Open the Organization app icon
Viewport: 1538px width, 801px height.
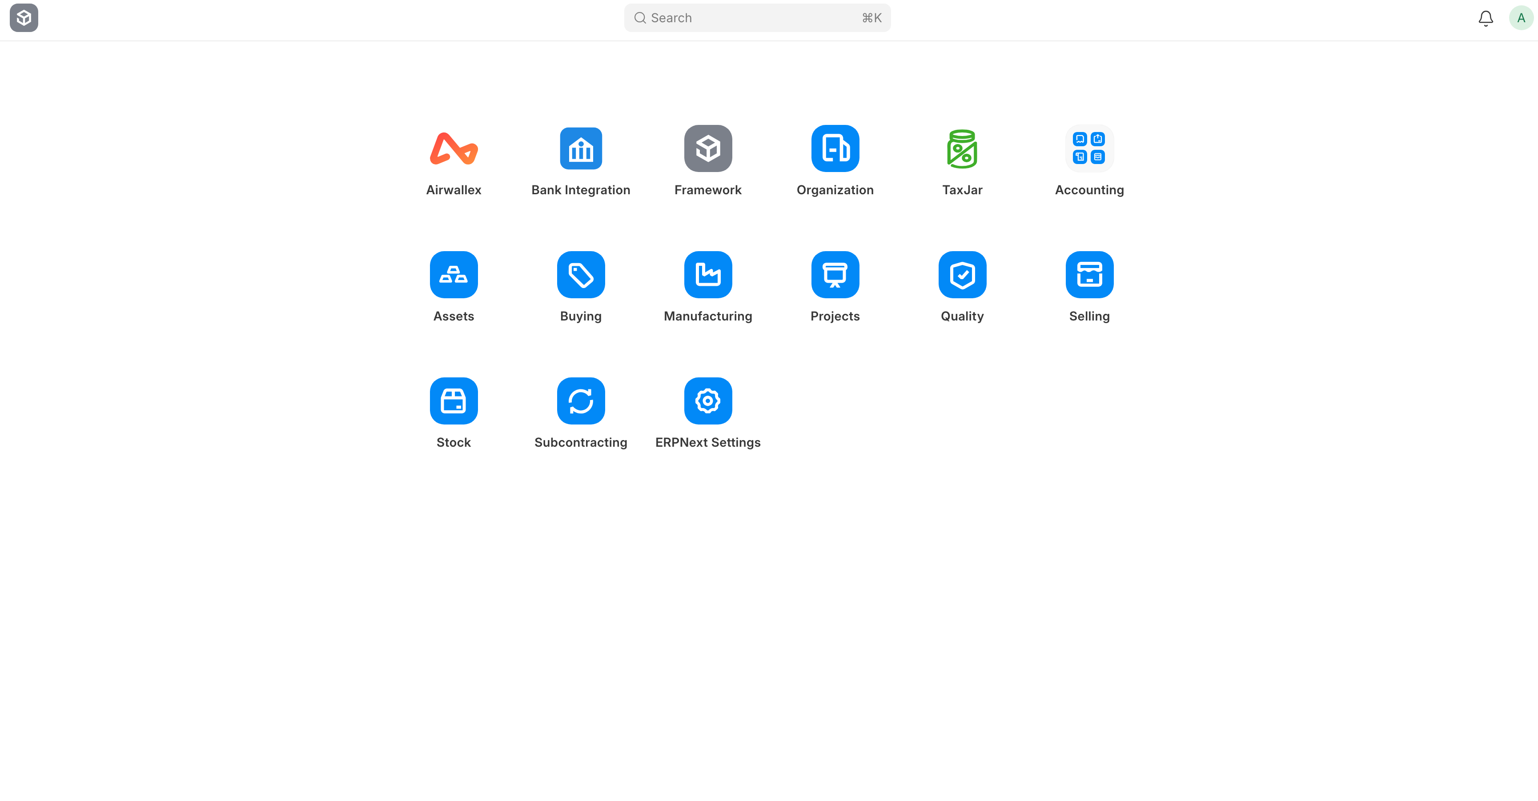pyautogui.click(x=835, y=148)
